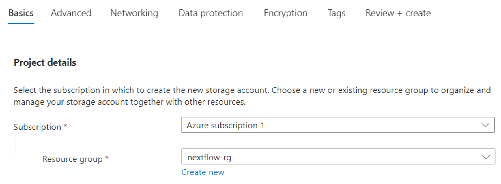
Task: Click the Subscription dropdown chevron arrow
Action: point(485,125)
